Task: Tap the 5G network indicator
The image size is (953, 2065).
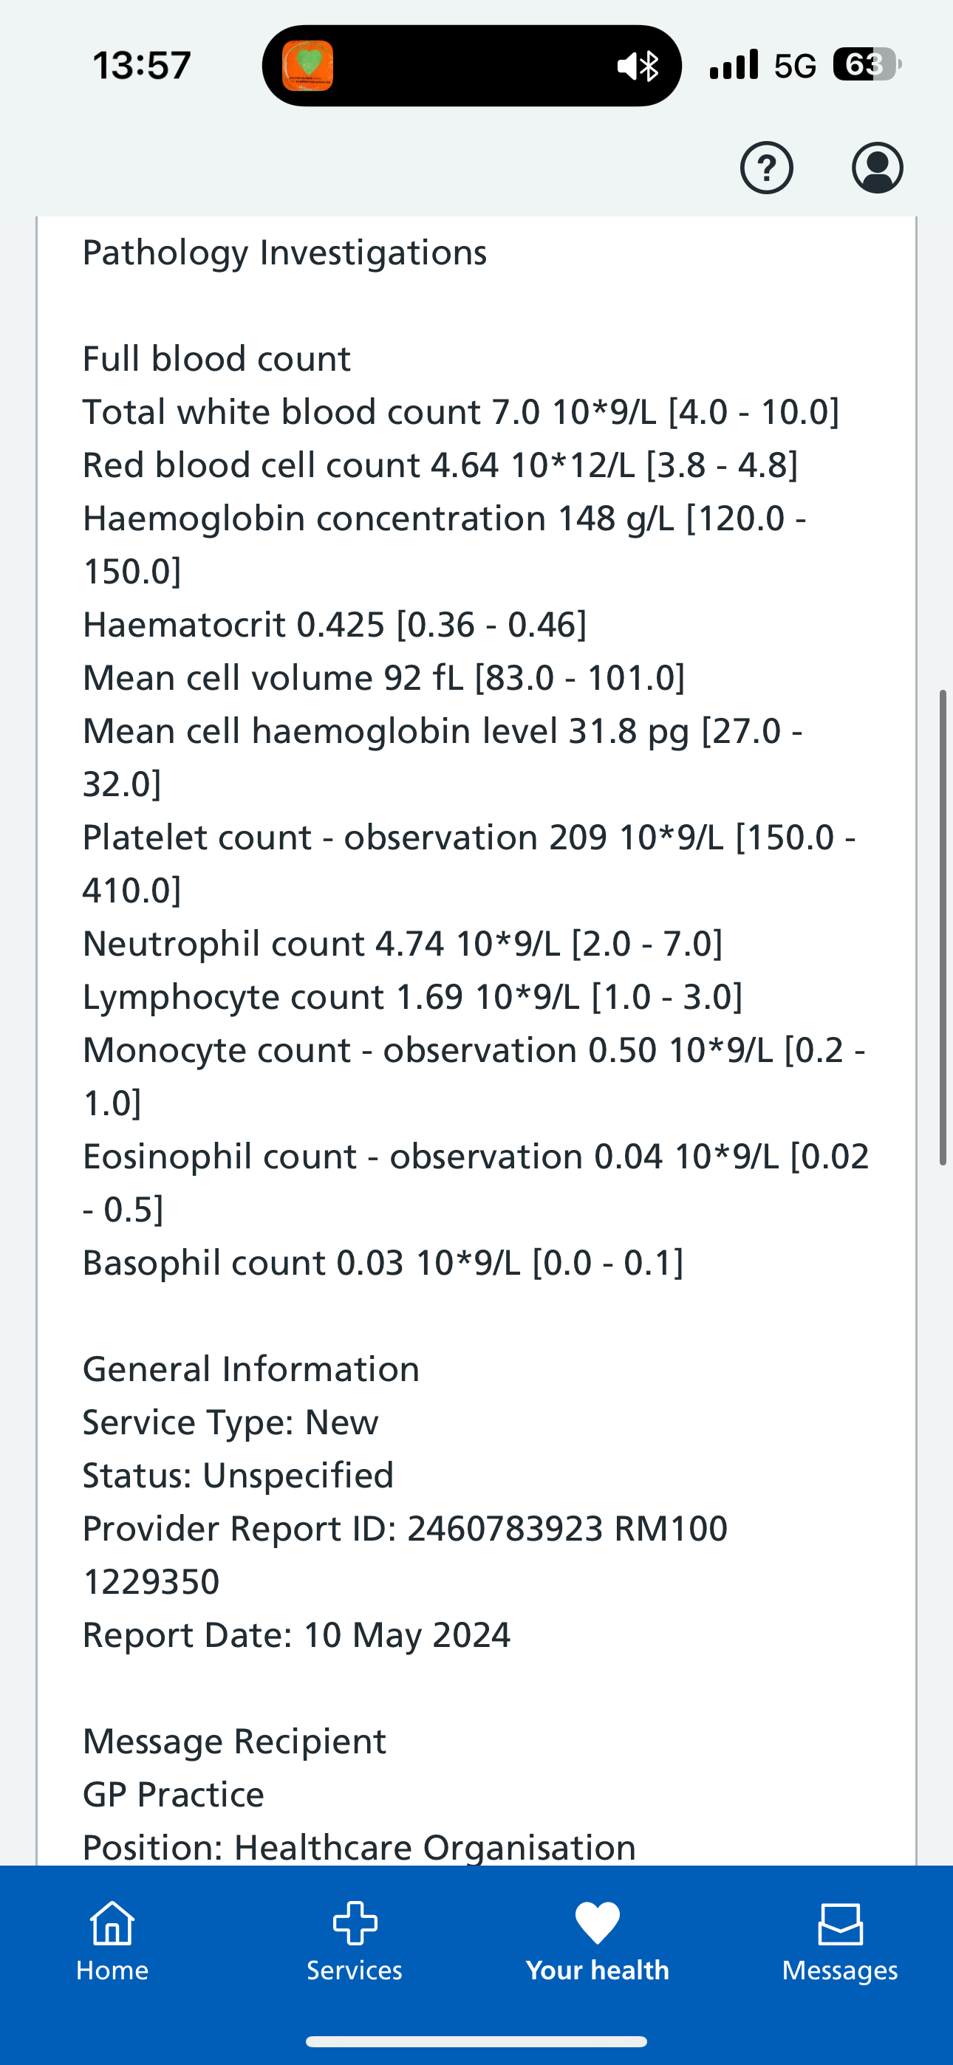Action: (x=794, y=66)
